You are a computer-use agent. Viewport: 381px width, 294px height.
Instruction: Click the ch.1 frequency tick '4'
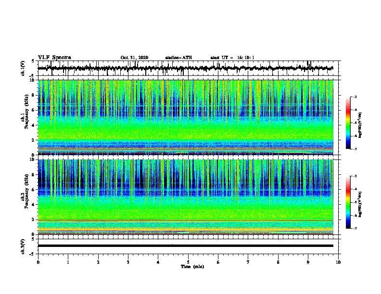pos(34,125)
